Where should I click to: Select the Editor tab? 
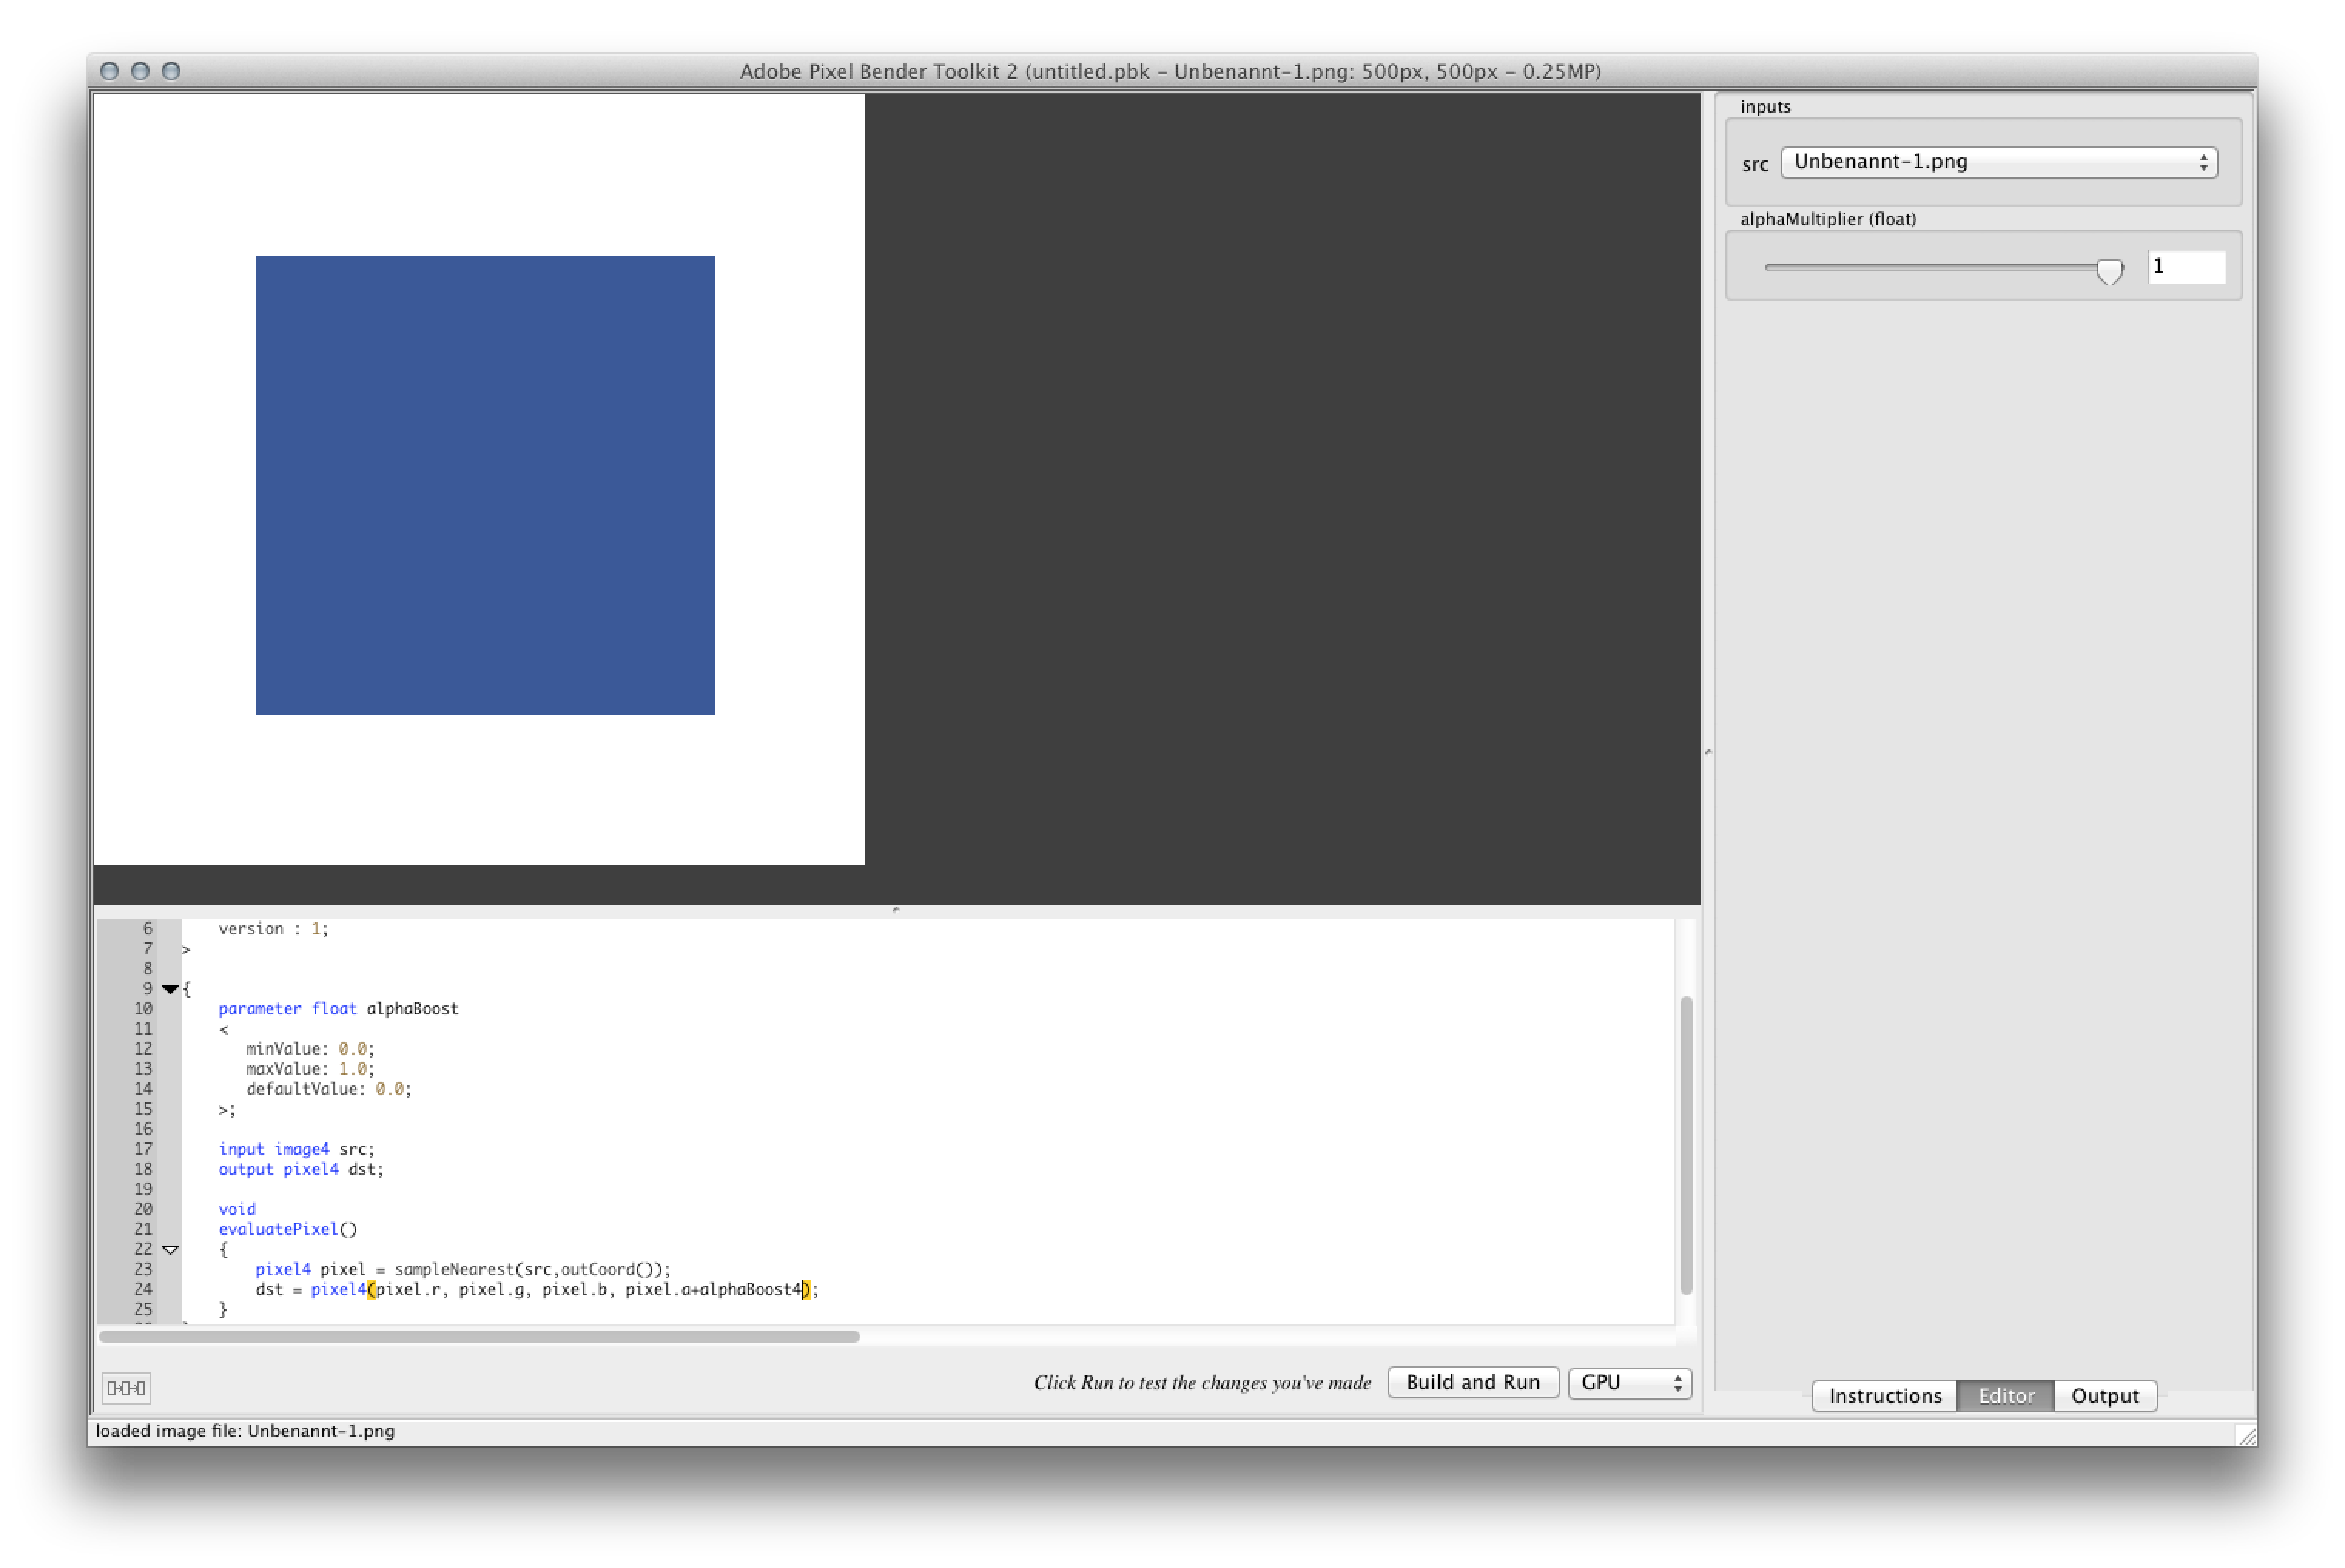2005,1395
